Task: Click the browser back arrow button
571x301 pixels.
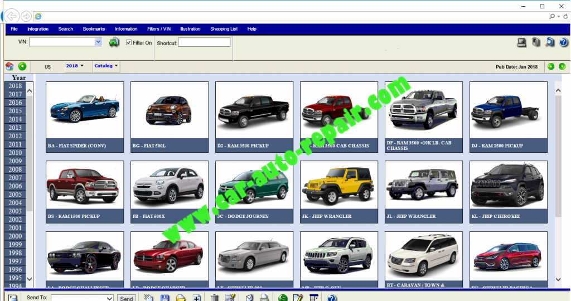Action: [x=12, y=16]
